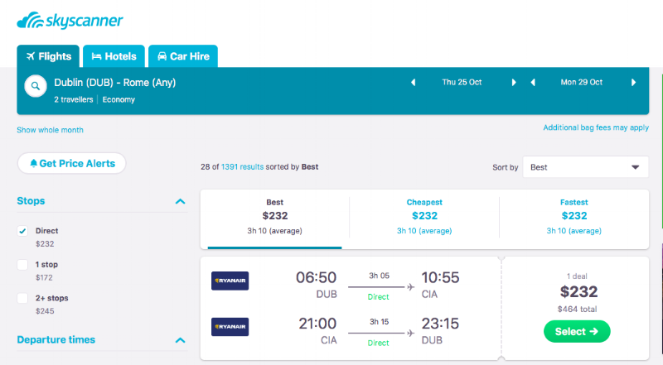Advance return date past Mon 29 Oct

tap(633, 83)
